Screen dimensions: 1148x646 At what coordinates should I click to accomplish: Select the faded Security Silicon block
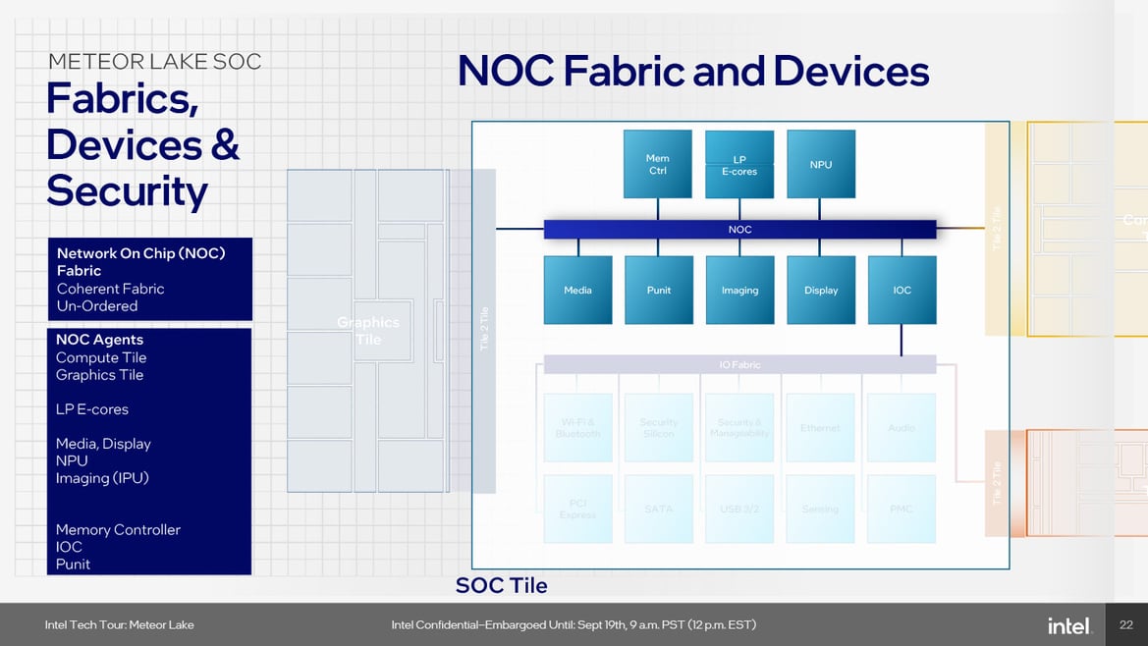(659, 428)
